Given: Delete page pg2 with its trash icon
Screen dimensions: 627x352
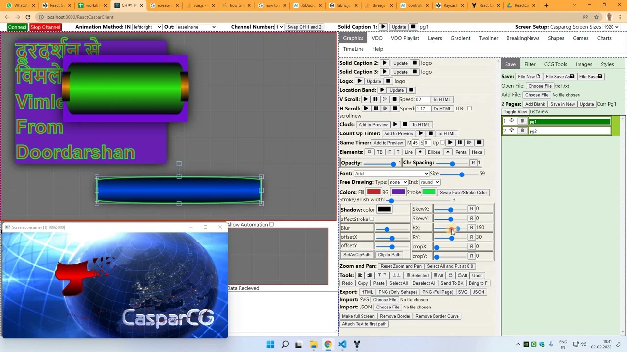Looking at the screenshot, I should pos(522,131).
